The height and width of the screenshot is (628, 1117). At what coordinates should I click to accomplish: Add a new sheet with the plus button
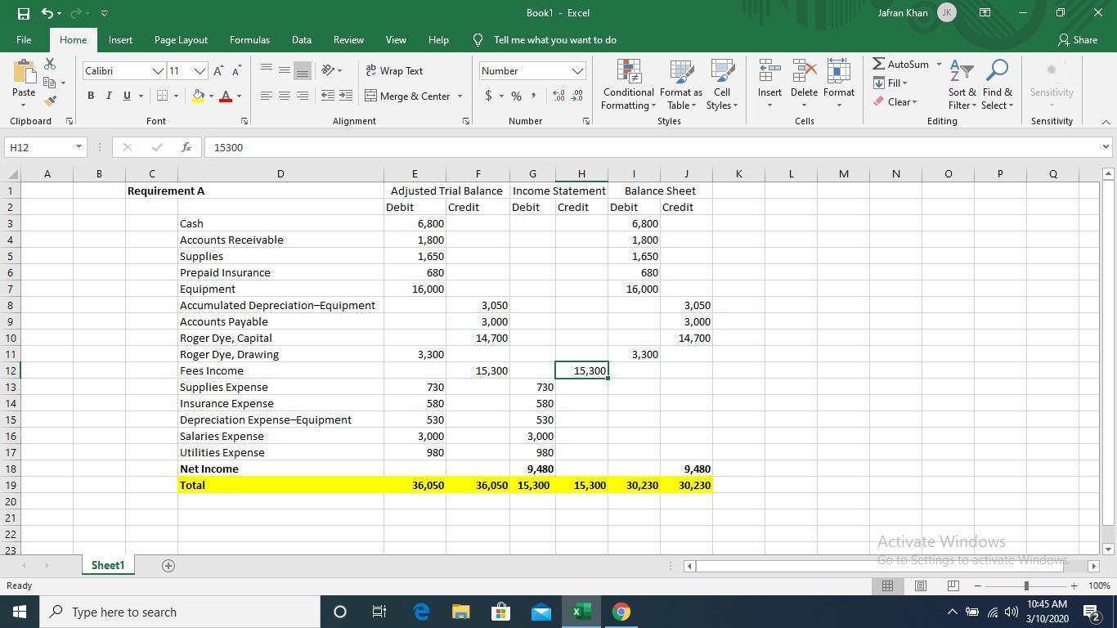pyautogui.click(x=168, y=566)
